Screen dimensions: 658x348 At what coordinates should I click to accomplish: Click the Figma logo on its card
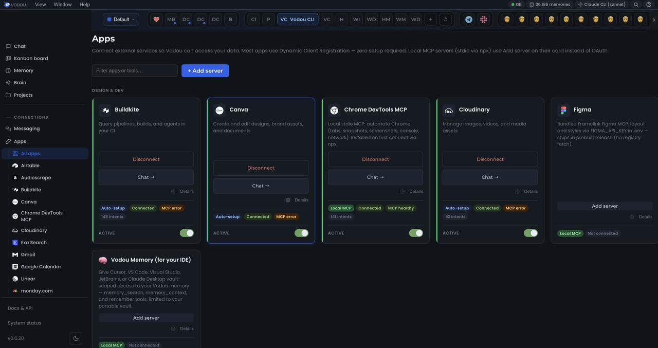563,110
